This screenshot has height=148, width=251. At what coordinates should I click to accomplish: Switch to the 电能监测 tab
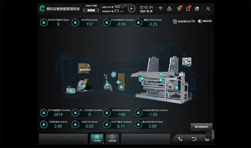pyautogui.click(x=112, y=138)
